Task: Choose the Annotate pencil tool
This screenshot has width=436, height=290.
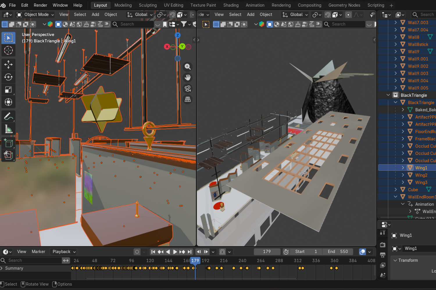Action: pos(8,117)
